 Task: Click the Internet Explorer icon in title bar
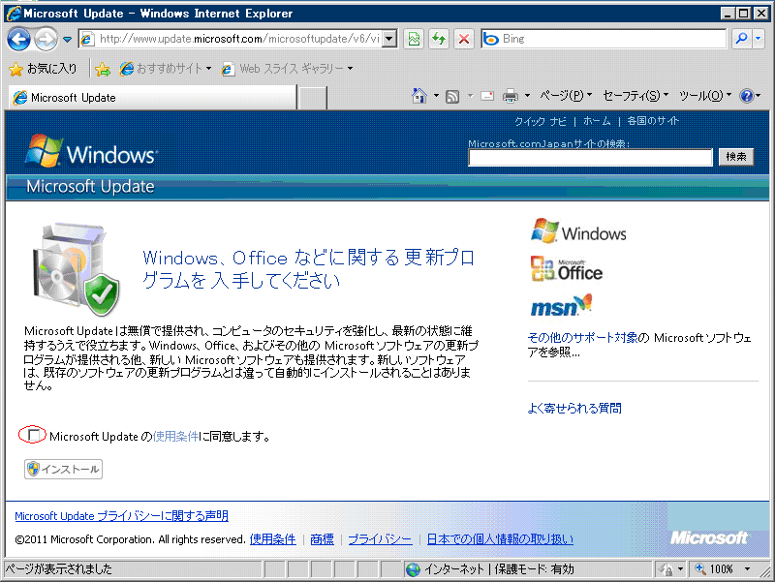[14, 14]
